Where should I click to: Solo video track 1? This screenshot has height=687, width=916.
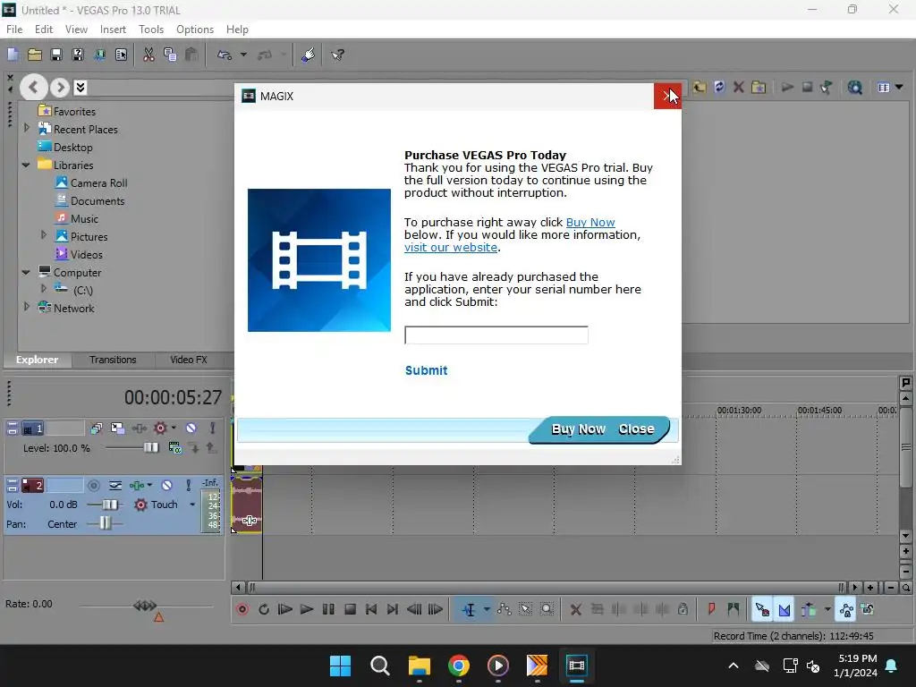[213, 428]
